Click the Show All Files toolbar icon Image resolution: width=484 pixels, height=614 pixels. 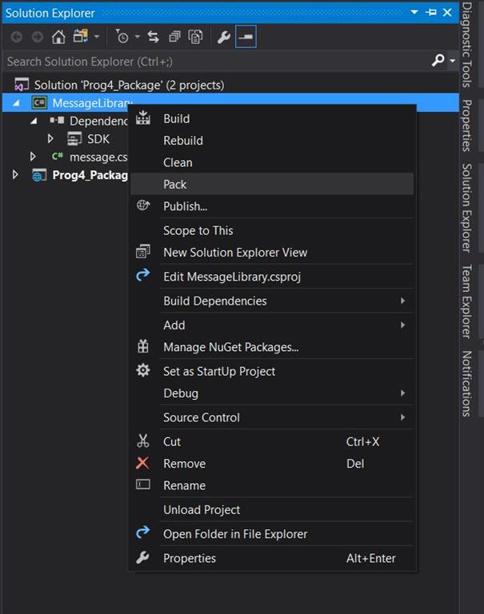(x=195, y=37)
